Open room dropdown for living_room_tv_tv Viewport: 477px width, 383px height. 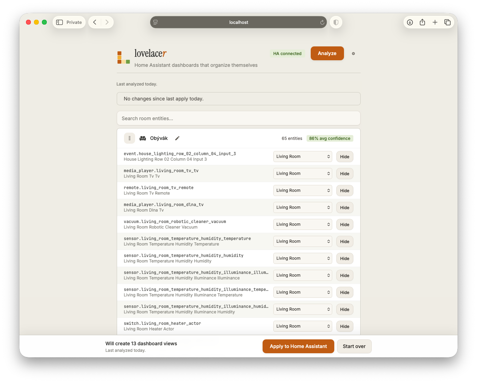303,173
